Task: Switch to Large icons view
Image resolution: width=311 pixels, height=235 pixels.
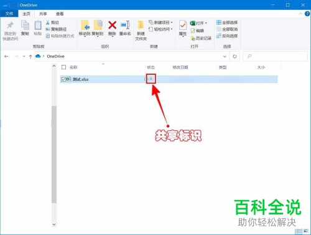Action: point(306,231)
